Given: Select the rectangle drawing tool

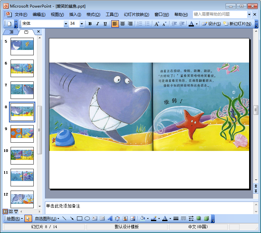Looking at the screenshot, I should [80, 218].
